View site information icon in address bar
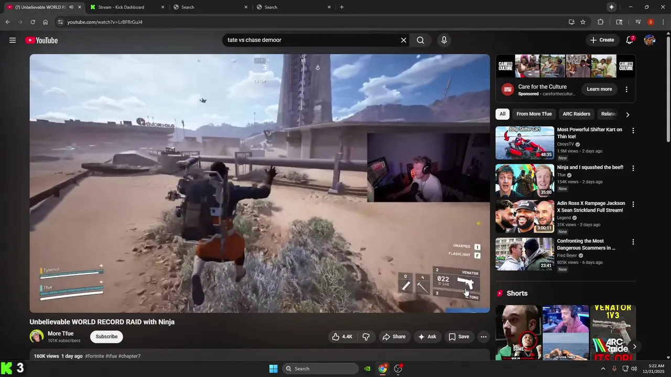The image size is (671, 377). pyautogui.click(x=60, y=22)
